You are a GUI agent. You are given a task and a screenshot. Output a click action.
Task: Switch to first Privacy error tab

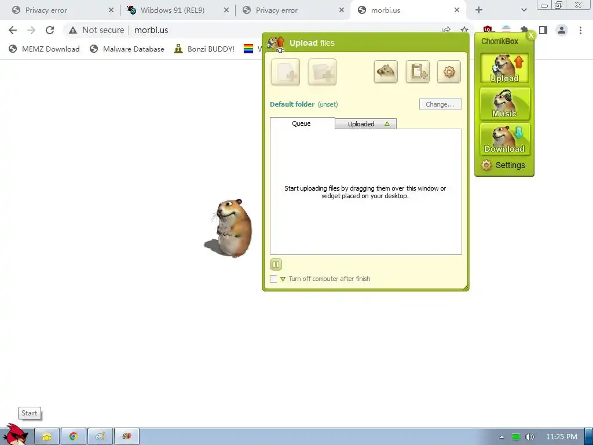coord(63,10)
